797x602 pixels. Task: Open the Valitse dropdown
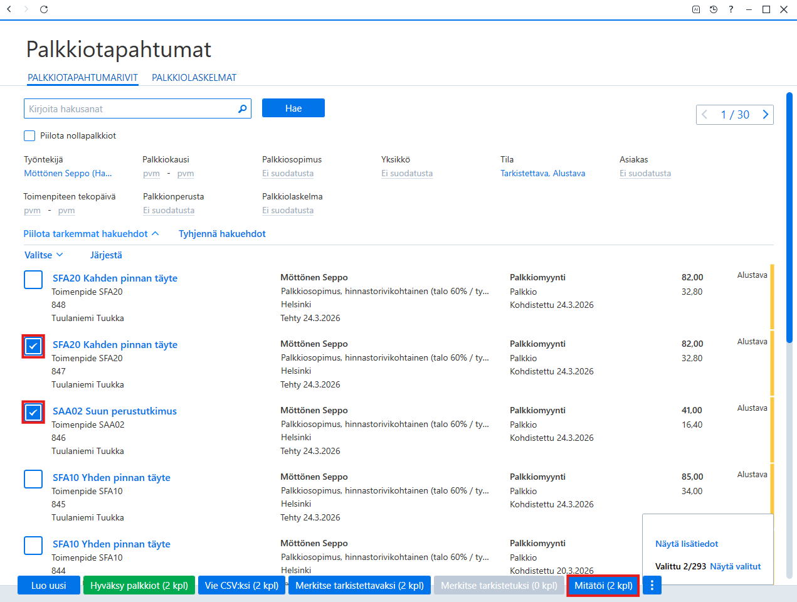click(x=44, y=255)
